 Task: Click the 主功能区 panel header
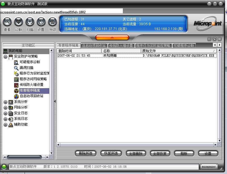[x=28, y=45]
